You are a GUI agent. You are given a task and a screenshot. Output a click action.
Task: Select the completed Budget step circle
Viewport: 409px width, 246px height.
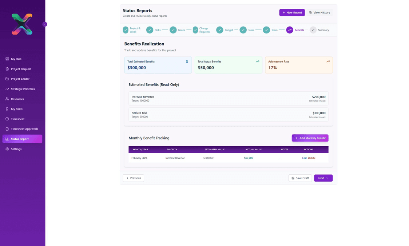pyautogui.click(x=220, y=30)
